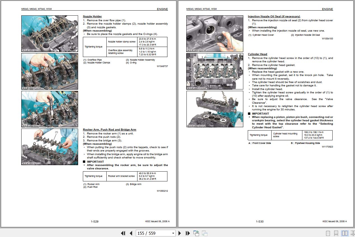Click the '23.5 to 27.5 N·m' torque value
355x237 pixels.
[x=147, y=39]
